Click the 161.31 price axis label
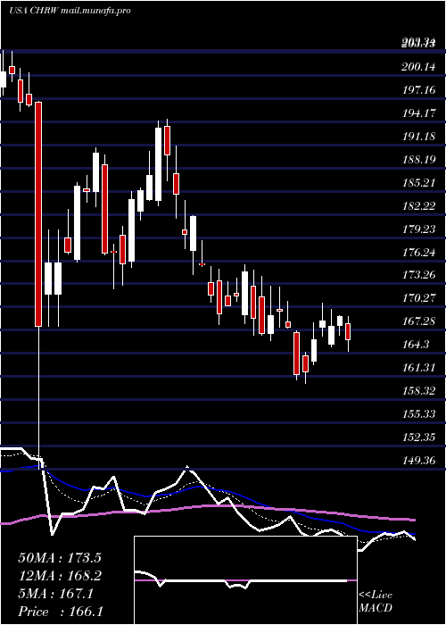 pos(418,368)
